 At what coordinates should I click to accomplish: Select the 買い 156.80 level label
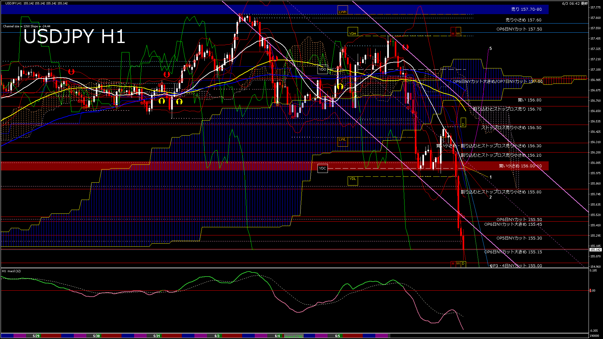pyautogui.click(x=530, y=100)
